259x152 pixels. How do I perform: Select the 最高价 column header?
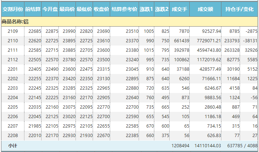click(x=67, y=9)
